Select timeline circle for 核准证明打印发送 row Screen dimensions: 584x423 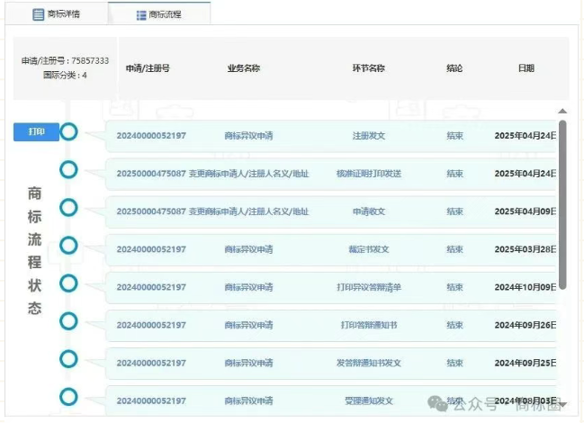point(68,170)
